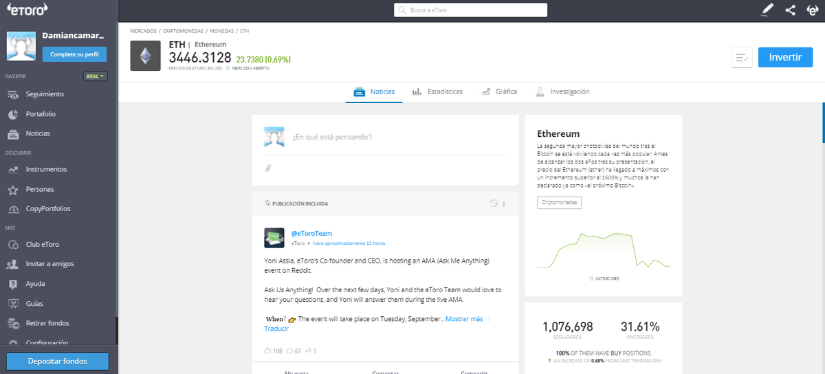Click the Criptomonedas tag button
This screenshot has height=374, width=825.
tap(560, 203)
